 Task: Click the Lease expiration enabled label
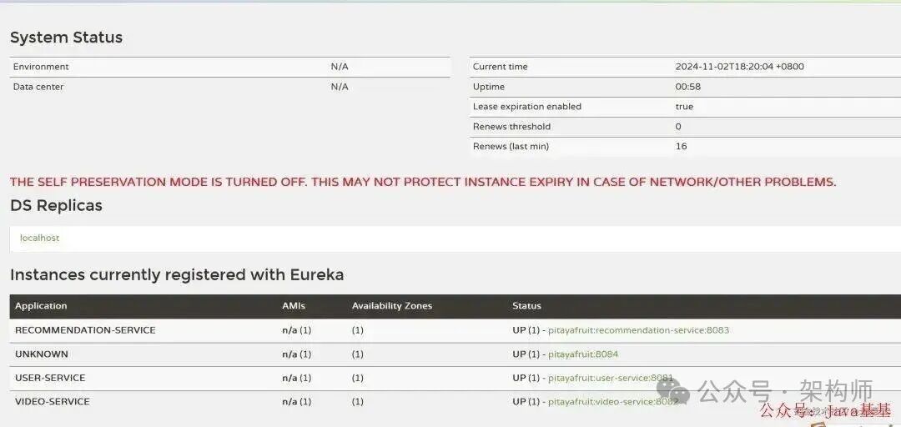pyautogui.click(x=527, y=106)
